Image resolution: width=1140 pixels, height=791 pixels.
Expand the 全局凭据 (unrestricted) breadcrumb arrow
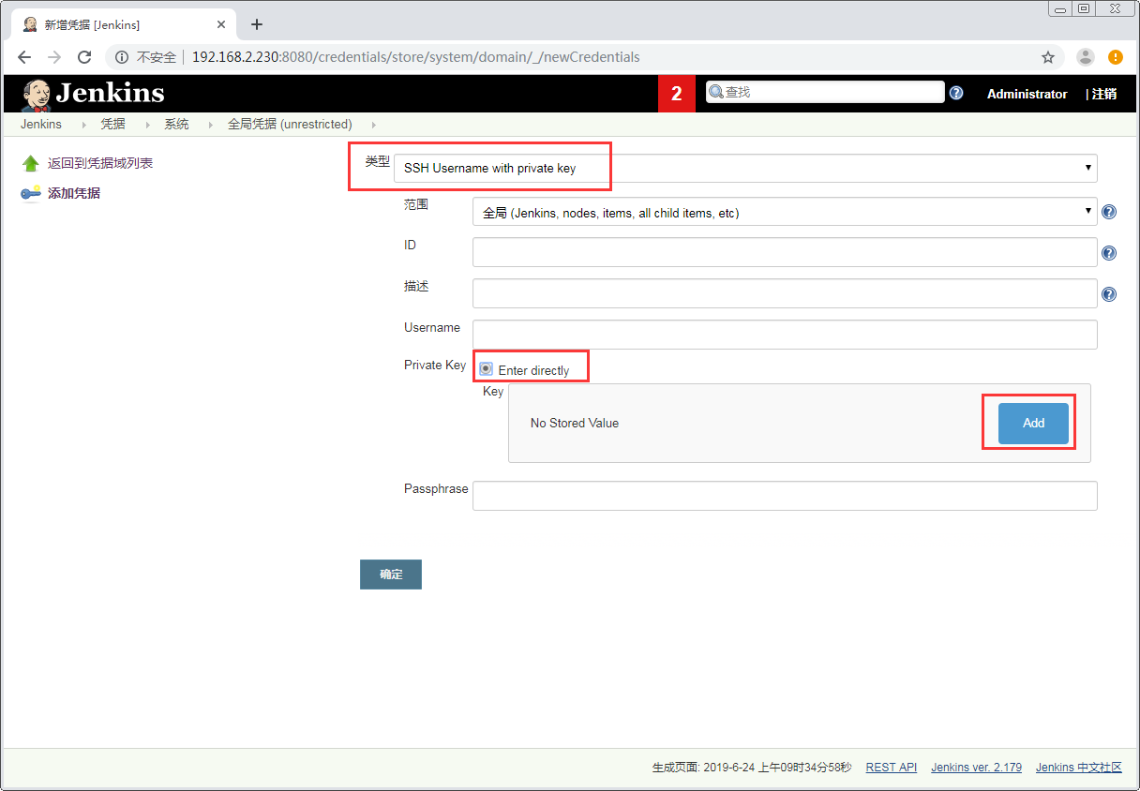coord(374,125)
